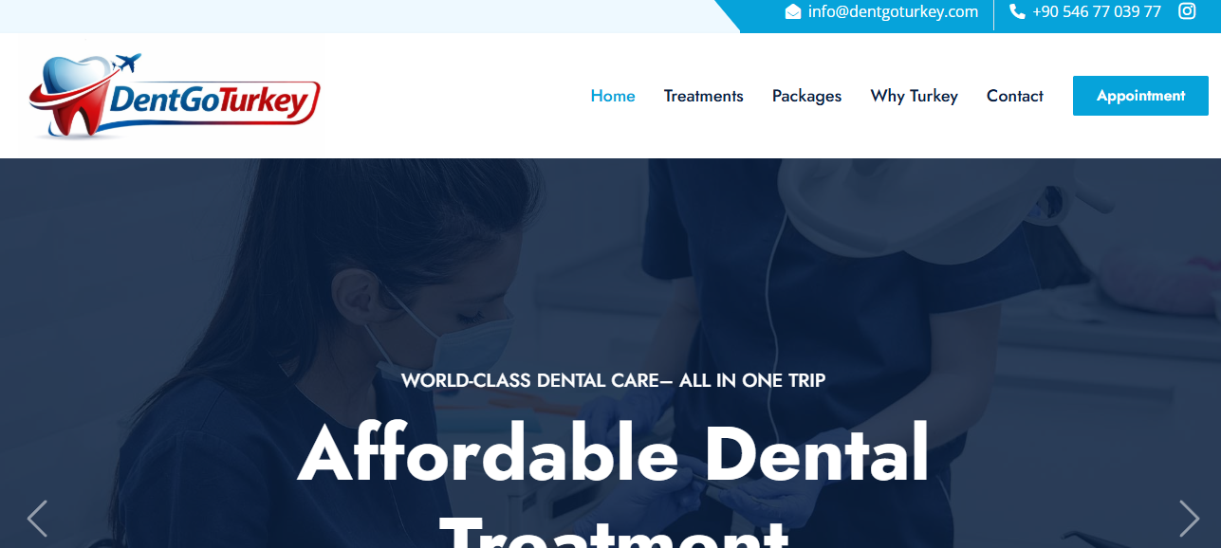Click the DentGoTurkey logo text
The image size is (1221, 548).
point(211,101)
